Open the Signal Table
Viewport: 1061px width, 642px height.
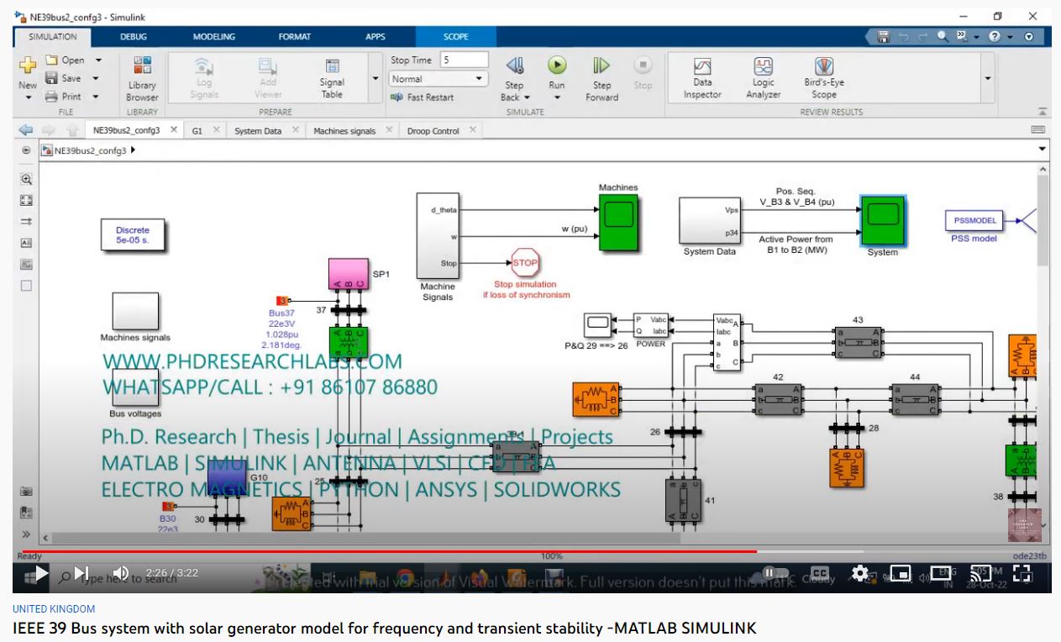pyautogui.click(x=332, y=78)
